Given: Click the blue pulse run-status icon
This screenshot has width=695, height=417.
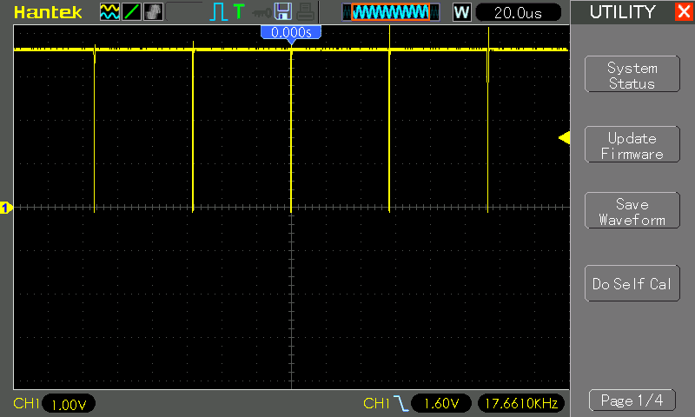Looking at the screenshot, I should click(218, 12).
